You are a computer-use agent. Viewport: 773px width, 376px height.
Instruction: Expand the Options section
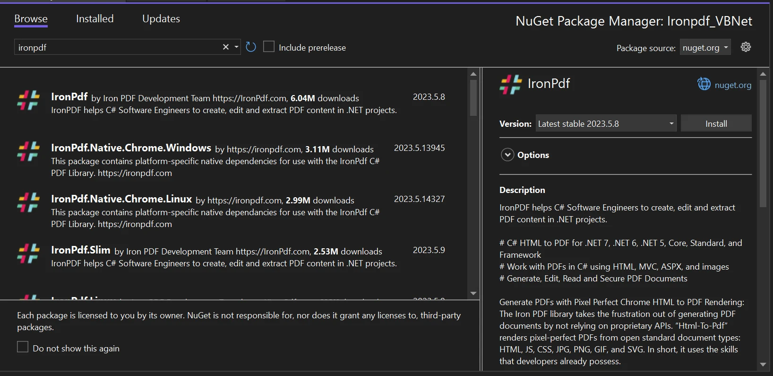point(507,155)
